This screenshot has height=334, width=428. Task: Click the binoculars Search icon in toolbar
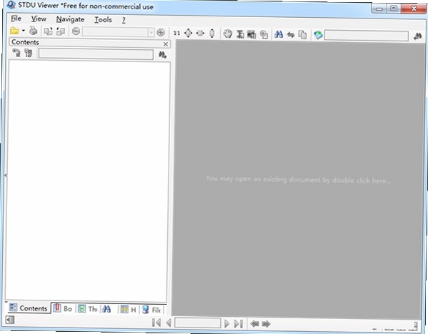(279, 34)
